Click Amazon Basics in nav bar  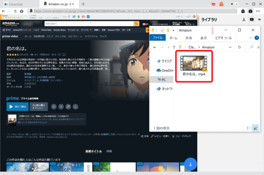(59, 30)
